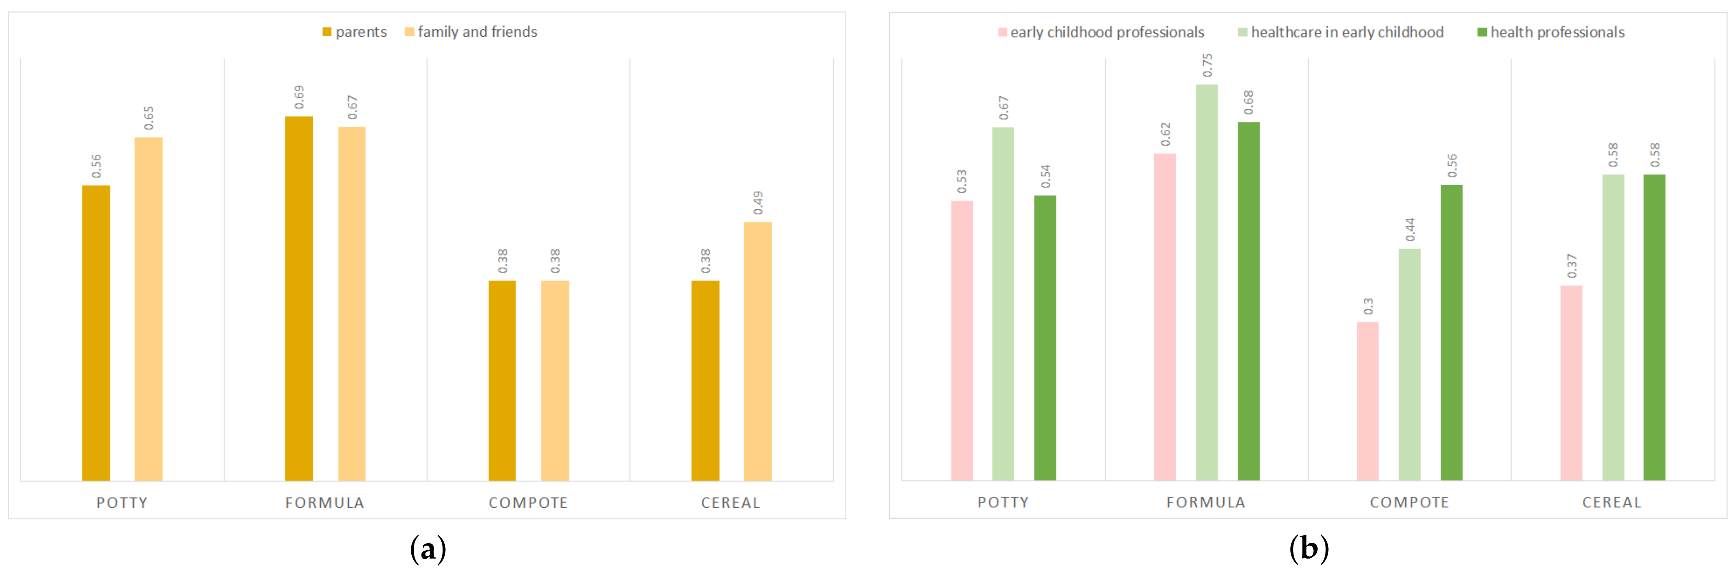The height and width of the screenshot is (581, 1736).
Task: Click the family and friends FORMULA bar 0.67
Action: pos(352,303)
